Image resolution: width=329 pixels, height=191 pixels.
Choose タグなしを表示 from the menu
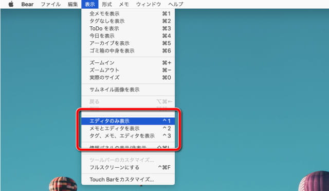128,21
